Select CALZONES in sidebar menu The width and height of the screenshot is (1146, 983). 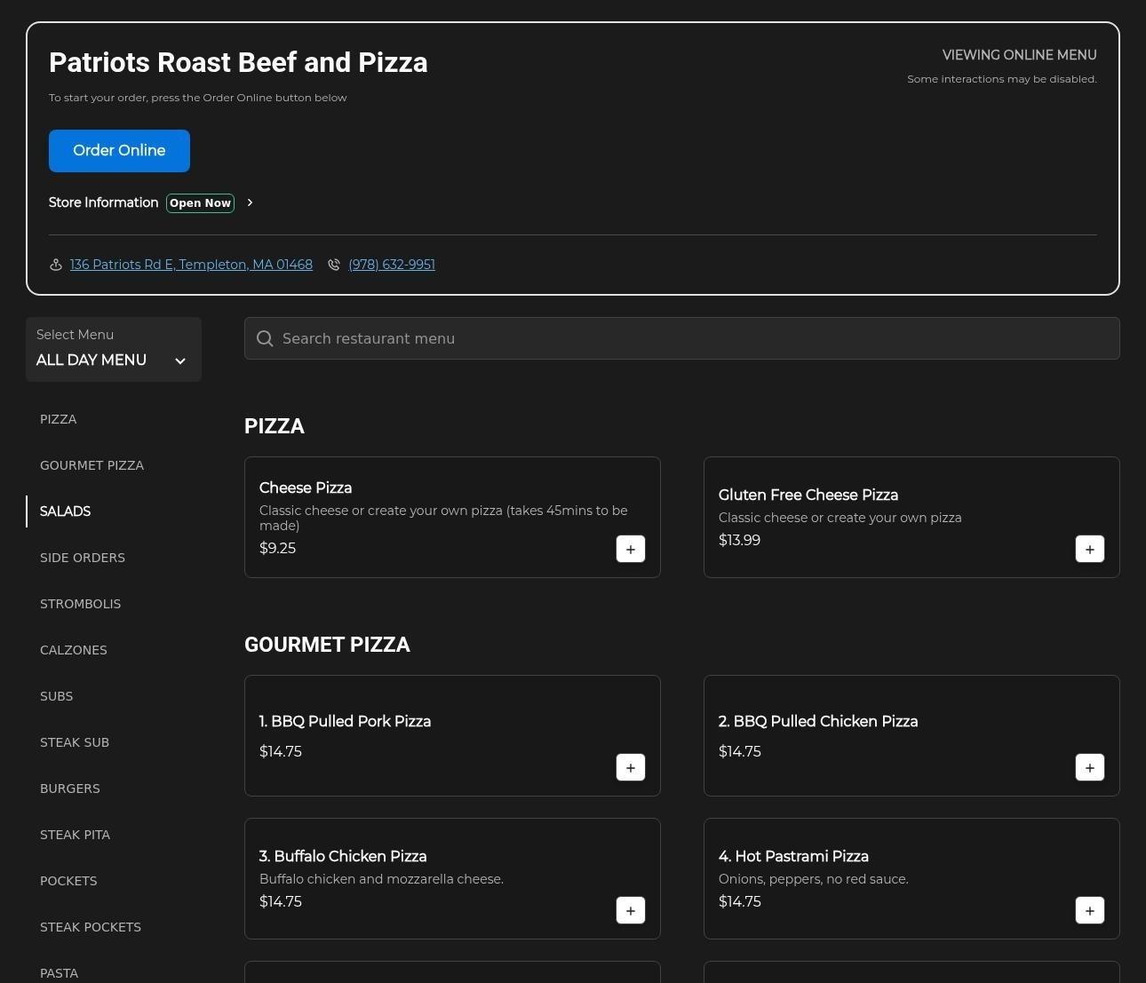pyautogui.click(x=73, y=650)
